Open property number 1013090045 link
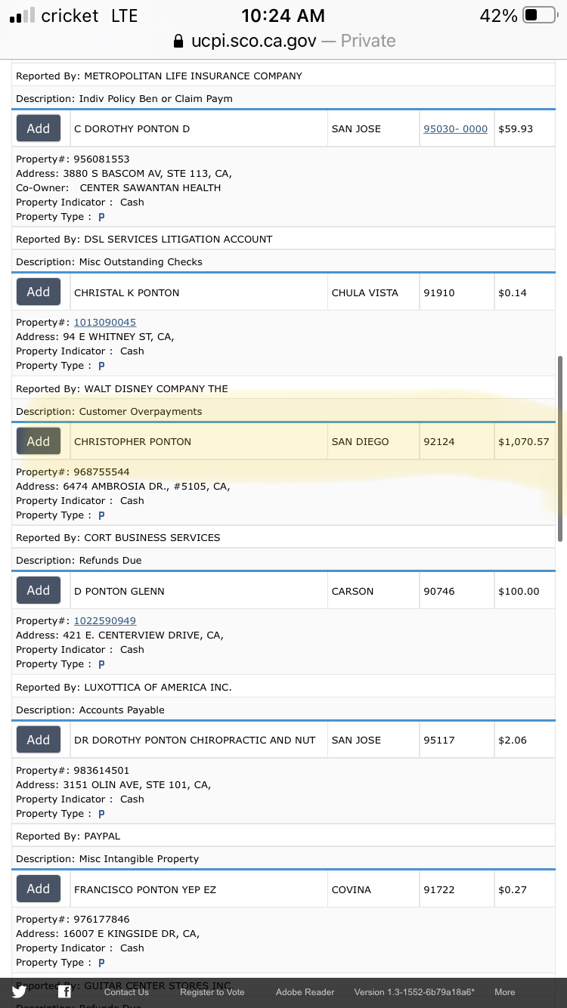 (105, 322)
